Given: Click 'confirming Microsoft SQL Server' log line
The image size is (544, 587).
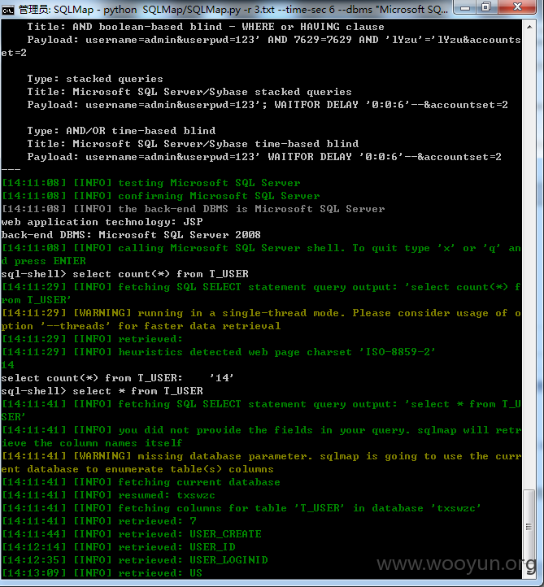Looking at the screenshot, I should point(161,196).
